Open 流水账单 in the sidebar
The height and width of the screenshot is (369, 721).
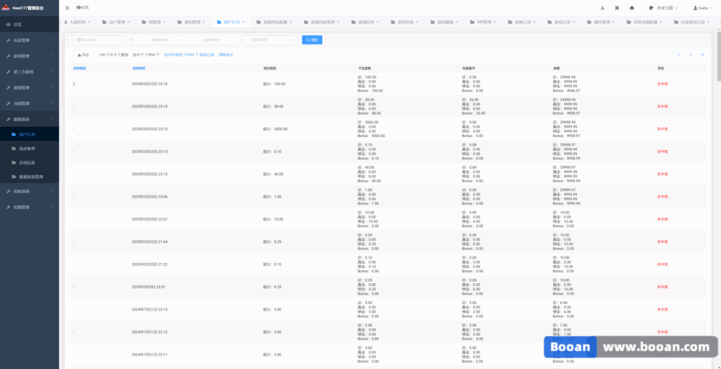click(x=27, y=148)
